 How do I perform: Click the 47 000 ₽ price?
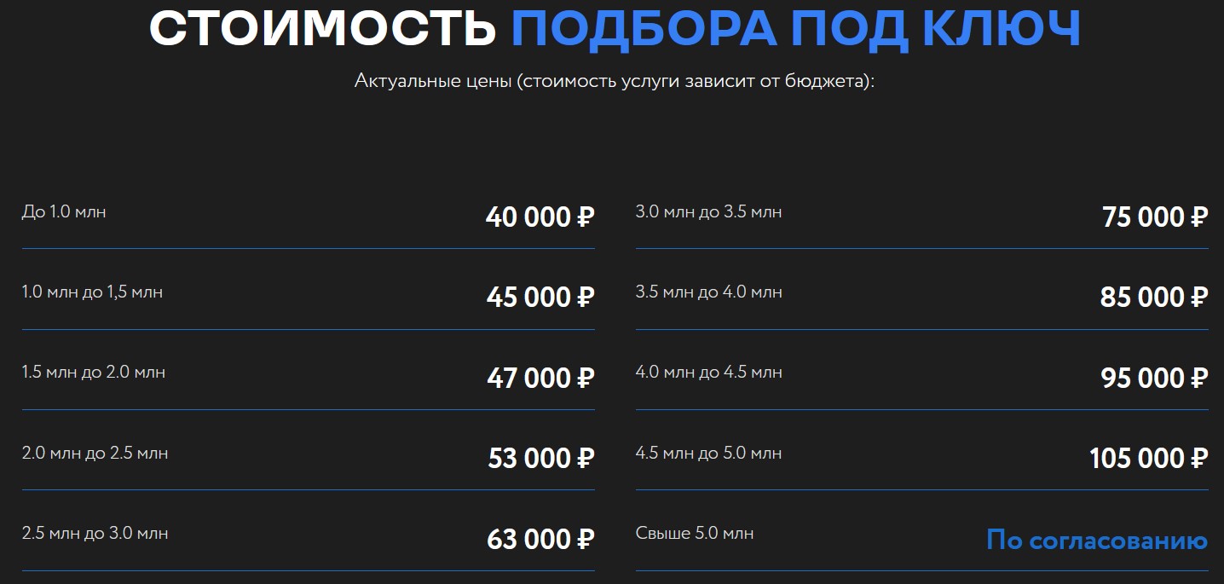pos(540,378)
